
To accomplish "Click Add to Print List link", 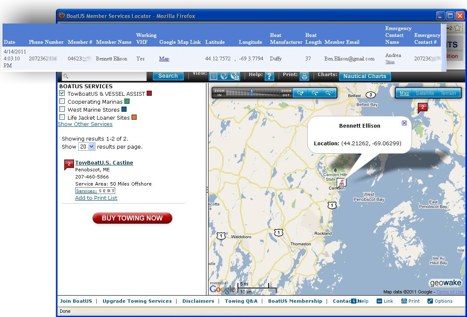I will pyautogui.click(x=96, y=198).
